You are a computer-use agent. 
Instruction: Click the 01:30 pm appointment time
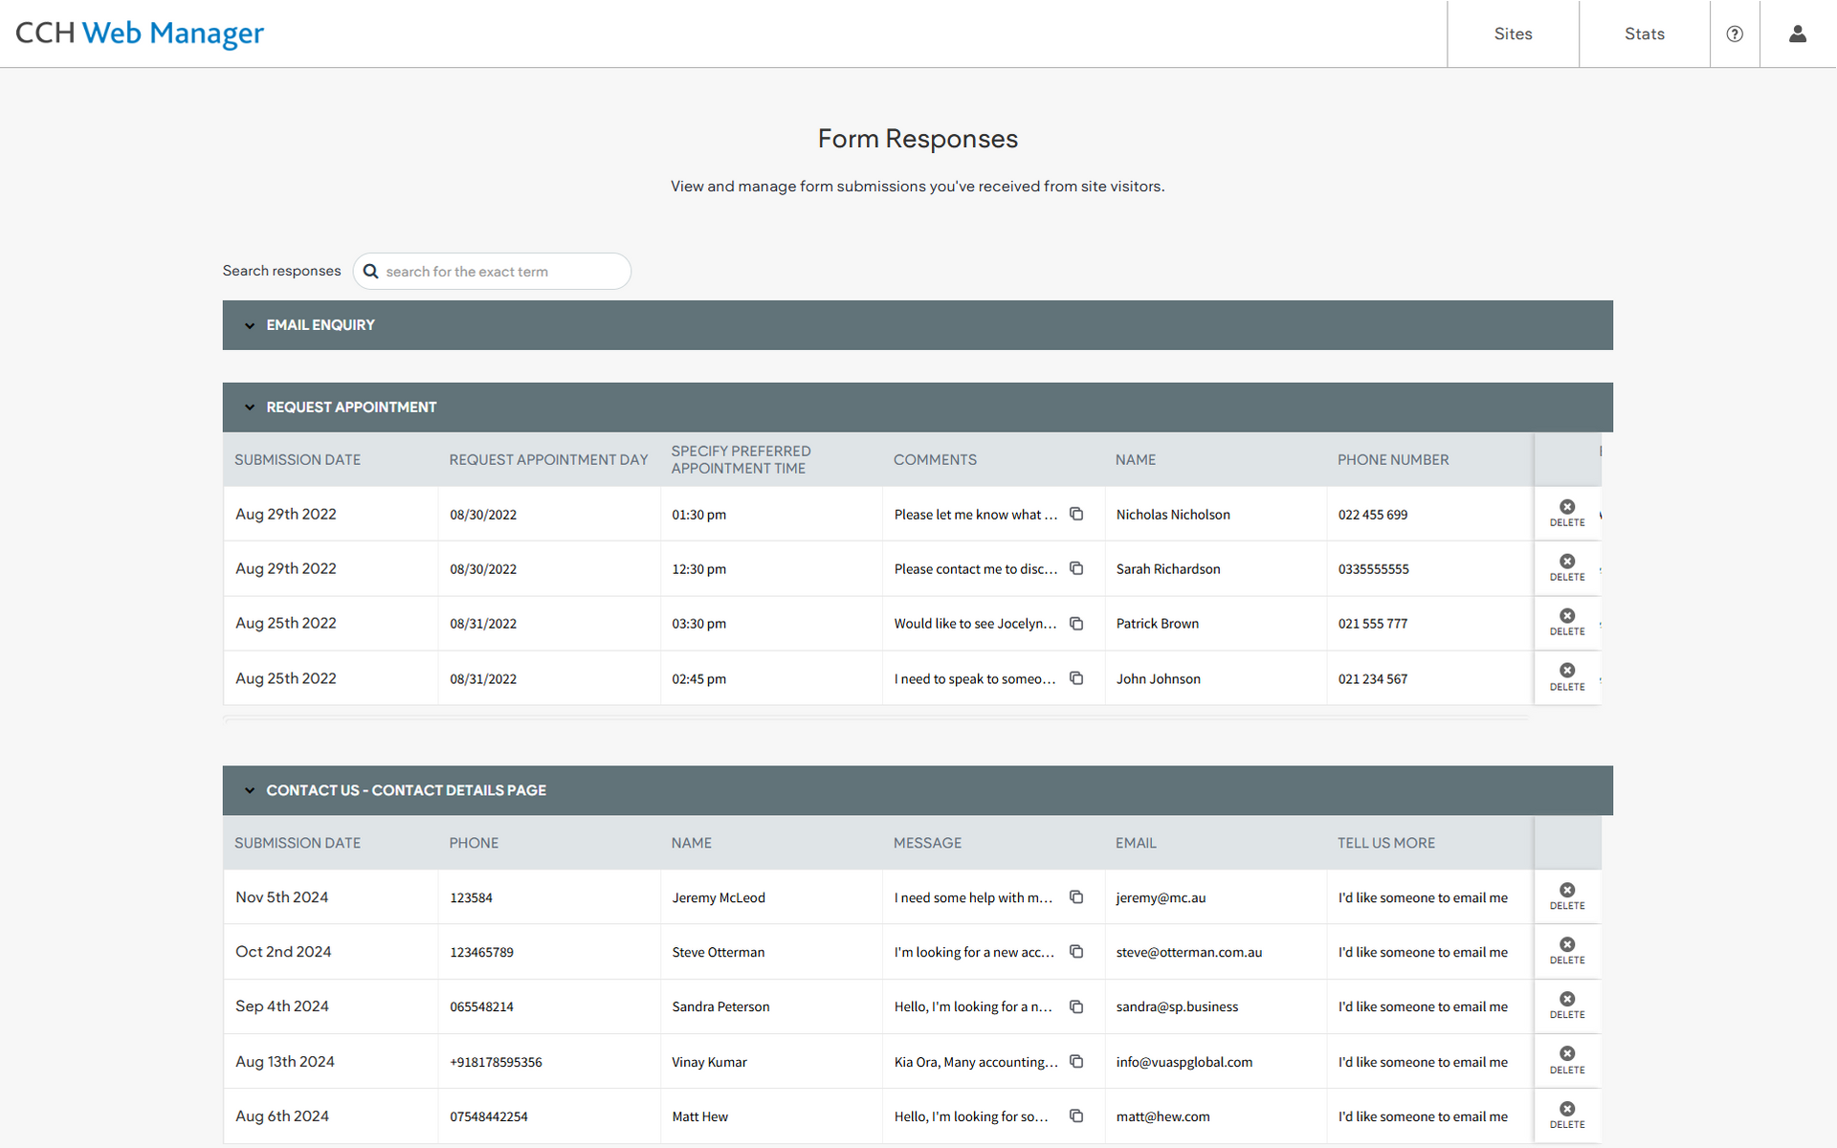[698, 515]
